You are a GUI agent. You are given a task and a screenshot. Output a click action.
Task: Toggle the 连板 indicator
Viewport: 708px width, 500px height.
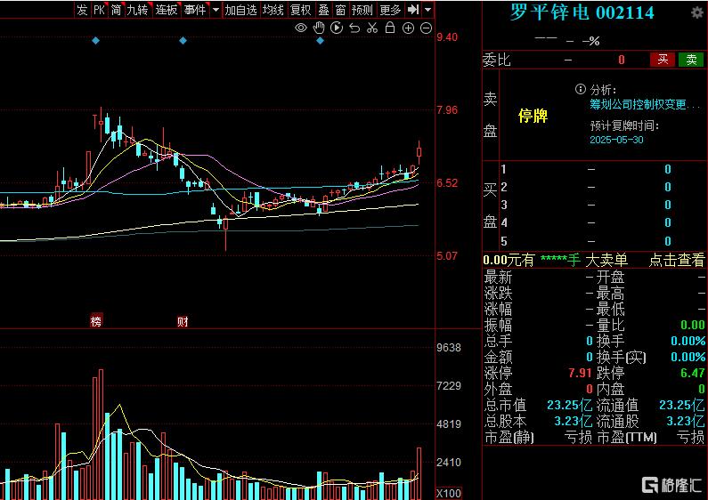167,10
